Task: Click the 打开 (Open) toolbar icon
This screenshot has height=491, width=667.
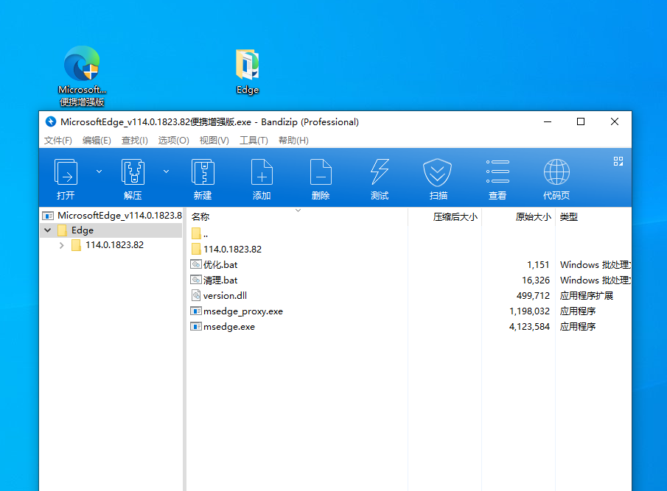Action: click(x=66, y=172)
